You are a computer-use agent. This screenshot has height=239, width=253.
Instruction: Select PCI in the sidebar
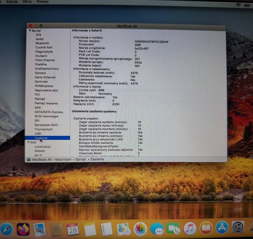[x=37, y=95]
